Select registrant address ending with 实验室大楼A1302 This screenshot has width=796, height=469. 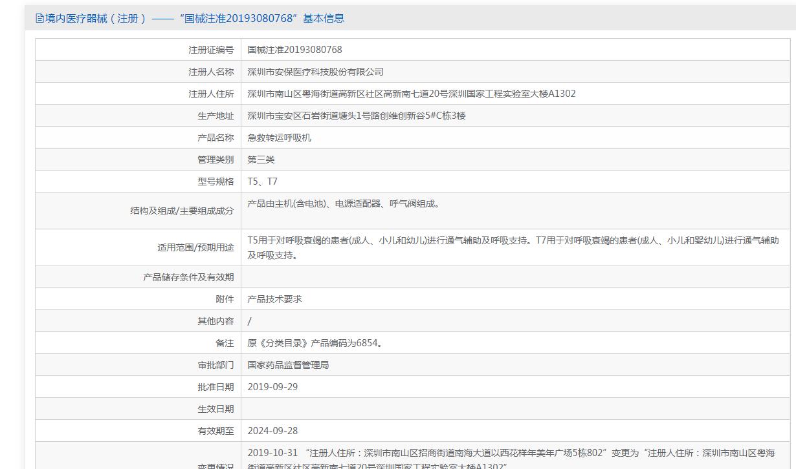point(412,94)
